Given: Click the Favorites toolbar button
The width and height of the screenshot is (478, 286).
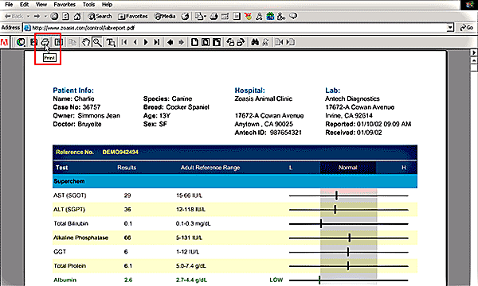Looking at the screenshot, I should coord(133,16).
